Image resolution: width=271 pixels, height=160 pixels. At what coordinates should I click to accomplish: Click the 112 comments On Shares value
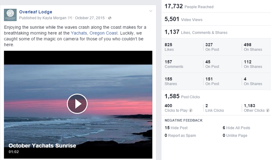click(253, 64)
